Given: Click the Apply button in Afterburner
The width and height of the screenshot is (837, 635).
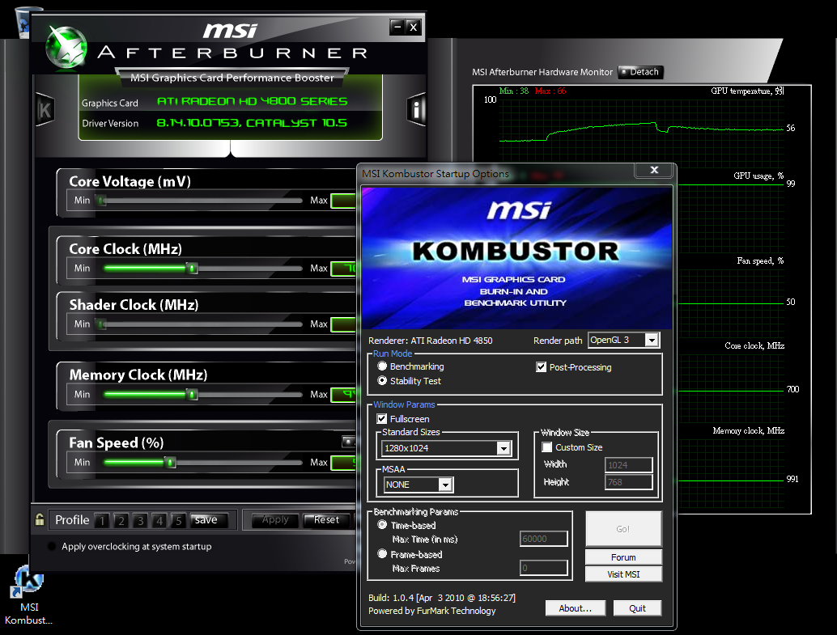Looking at the screenshot, I should pyautogui.click(x=275, y=520).
